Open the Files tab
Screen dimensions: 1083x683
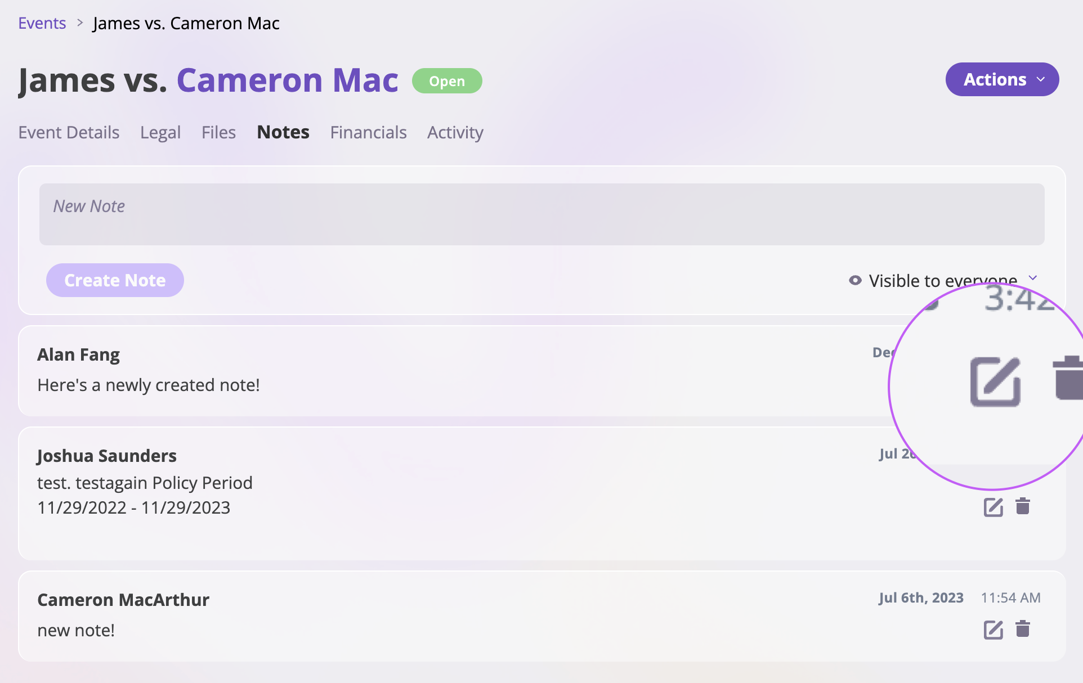[218, 132]
